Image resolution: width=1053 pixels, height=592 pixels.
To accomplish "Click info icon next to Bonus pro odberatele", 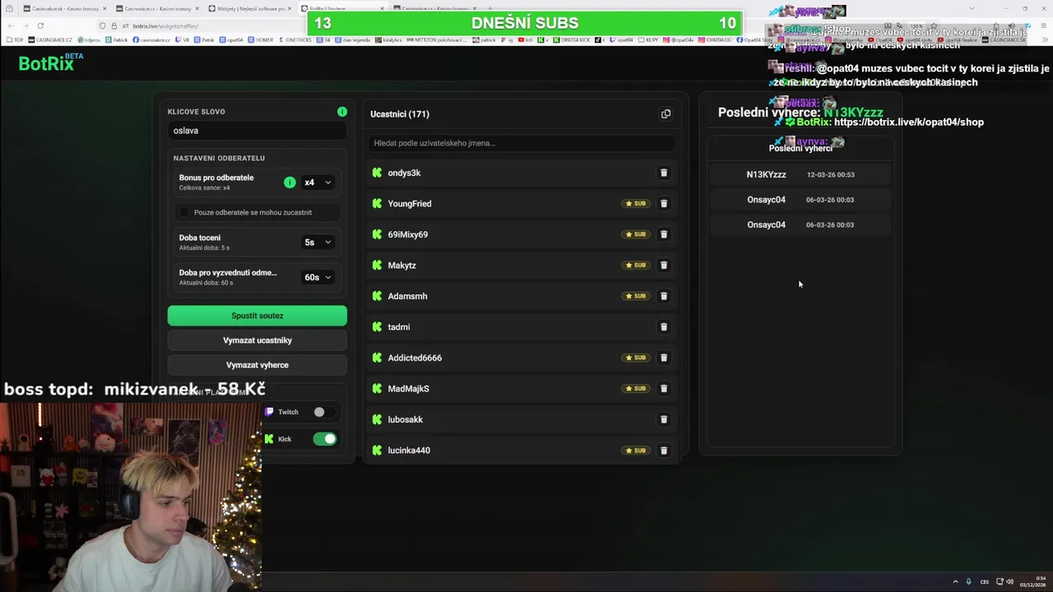I will (290, 183).
